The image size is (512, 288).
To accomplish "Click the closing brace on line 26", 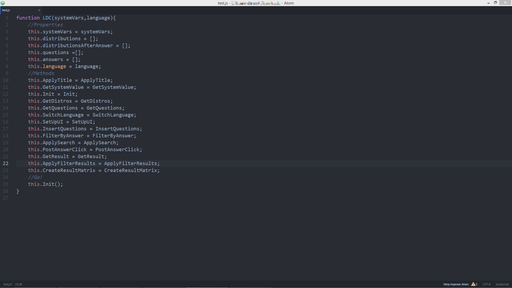I will click(x=18, y=191).
